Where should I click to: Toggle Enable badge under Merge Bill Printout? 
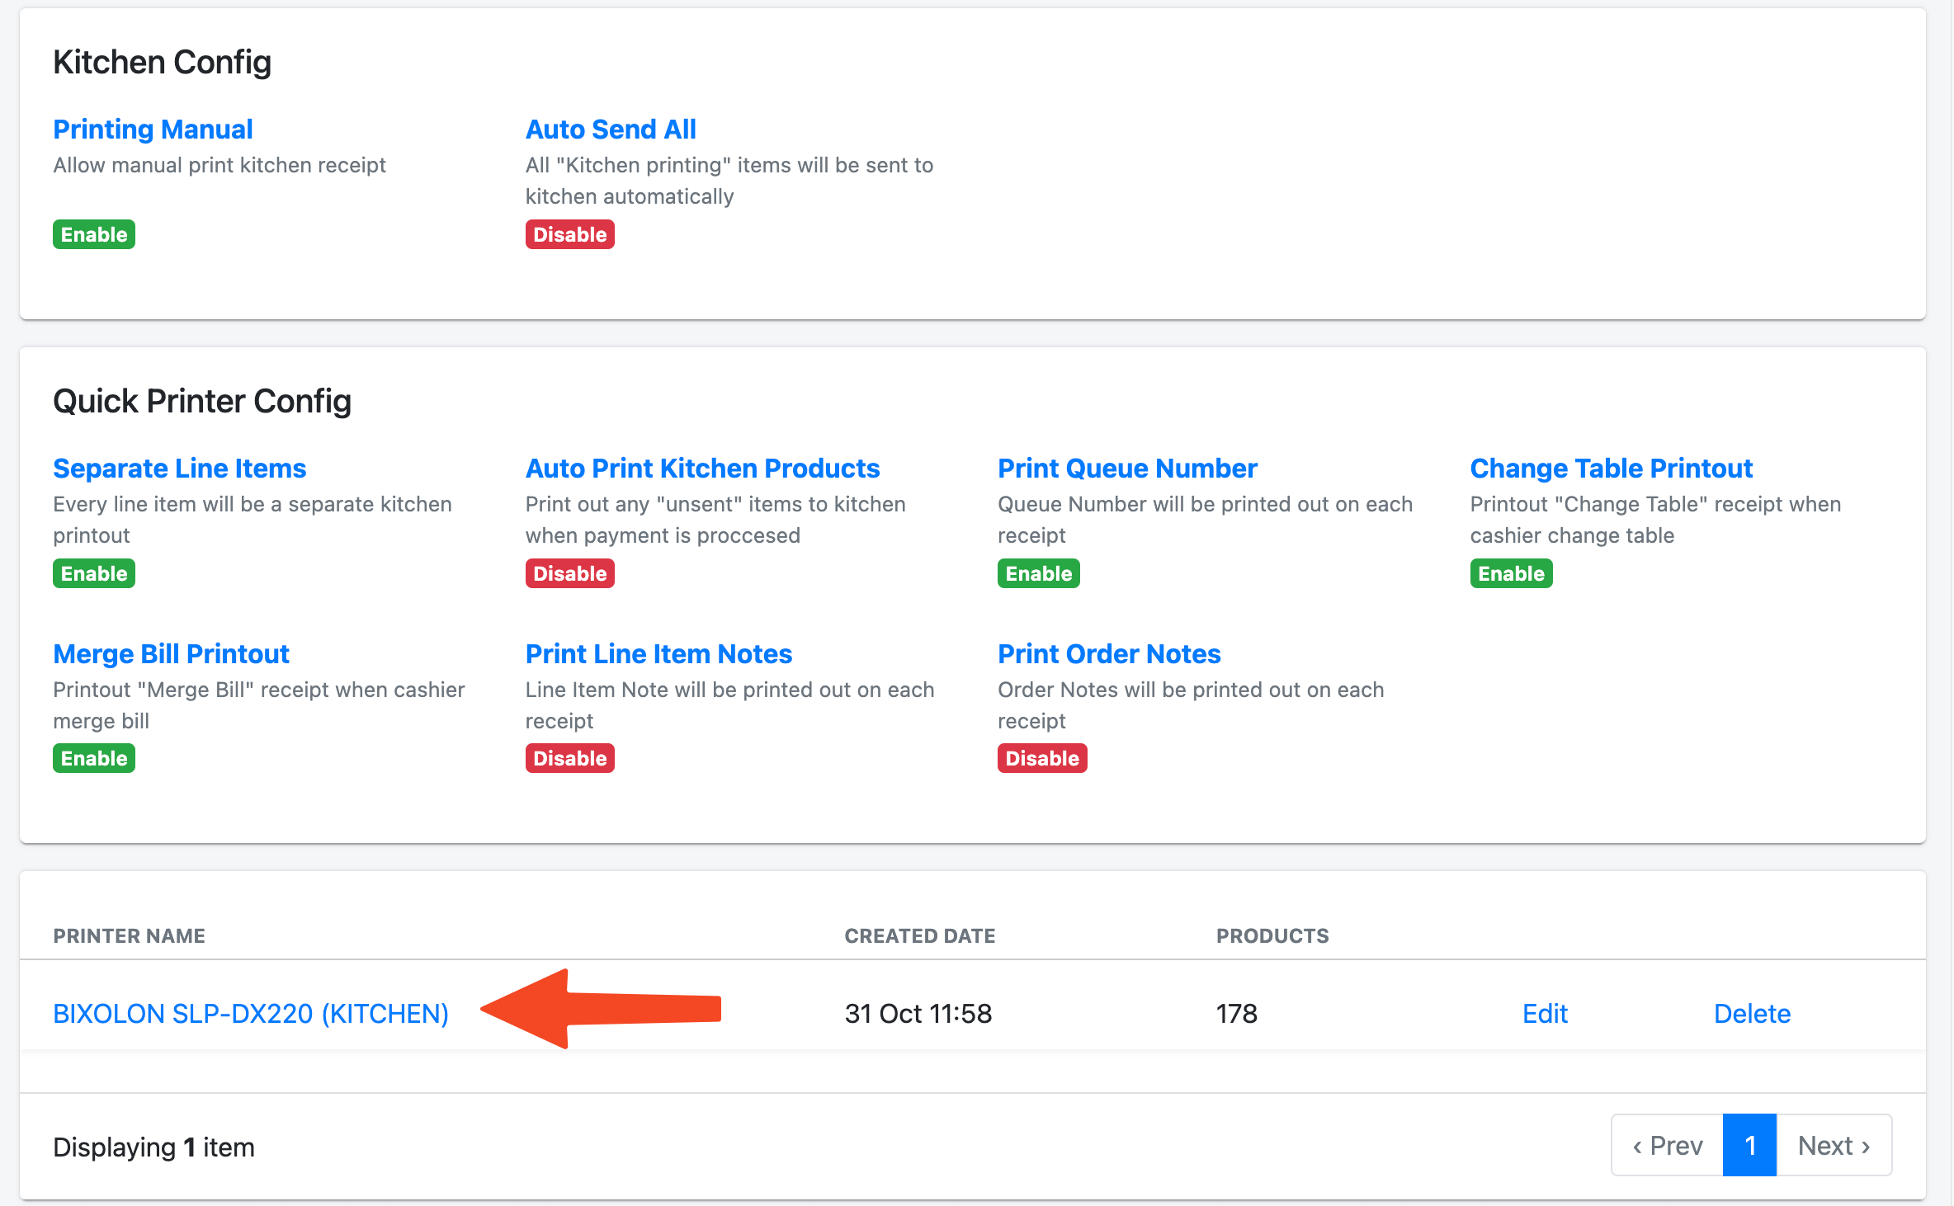click(x=94, y=758)
